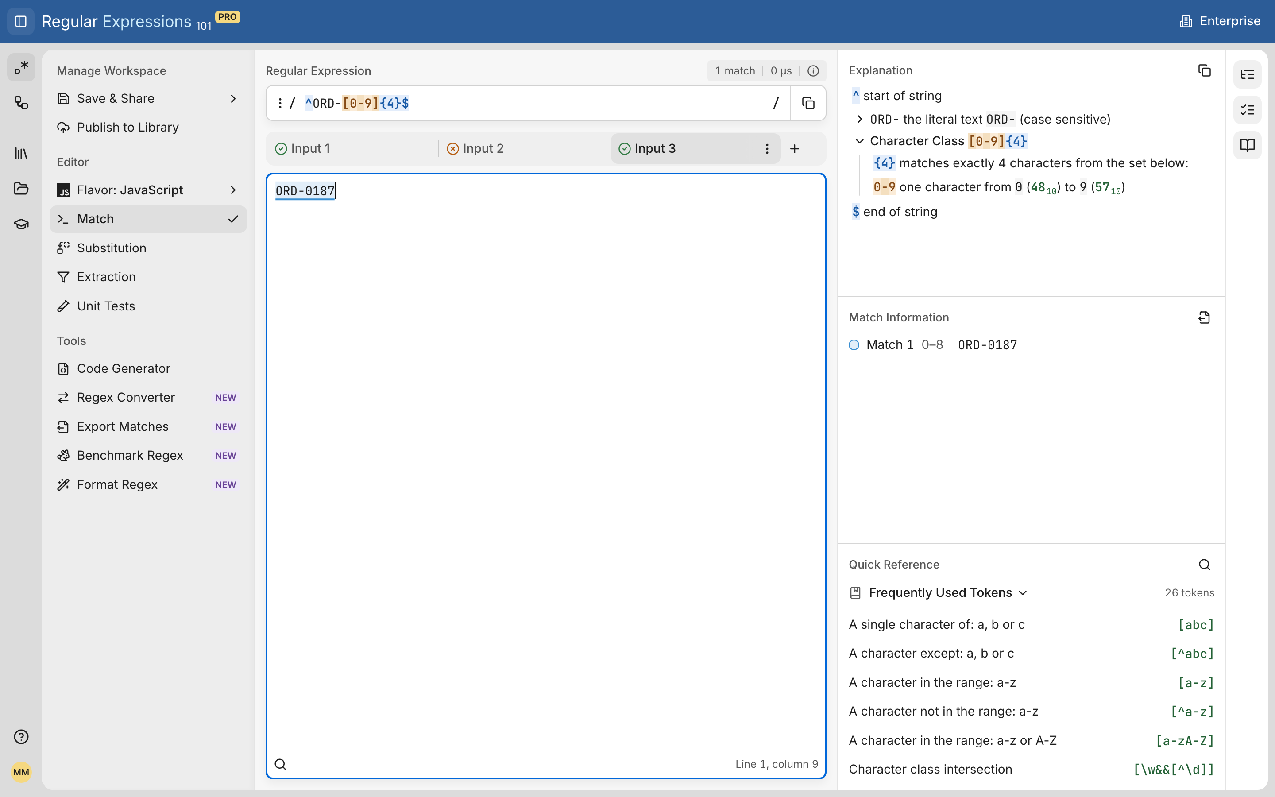Switch to the Input 2 tab
This screenshot has height=797, width=1275.
[524, 149]
